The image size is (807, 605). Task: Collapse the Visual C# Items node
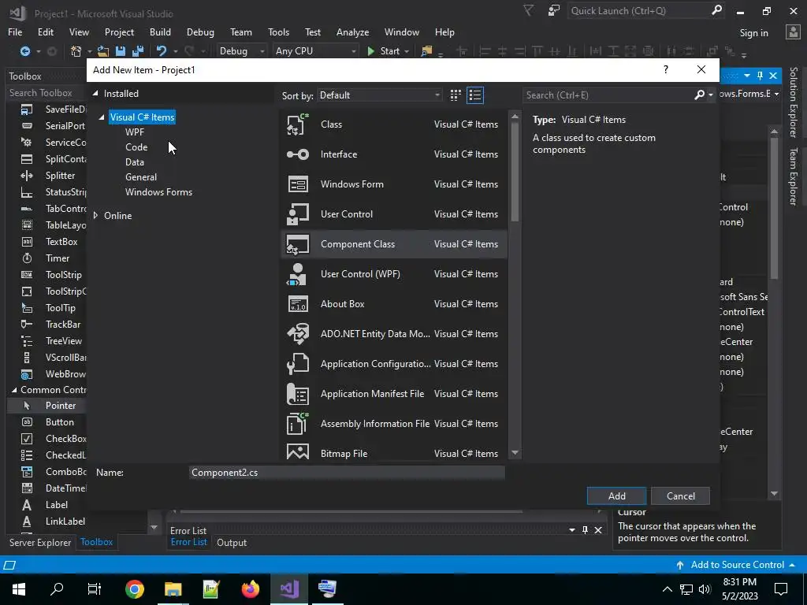click(102, 117)
